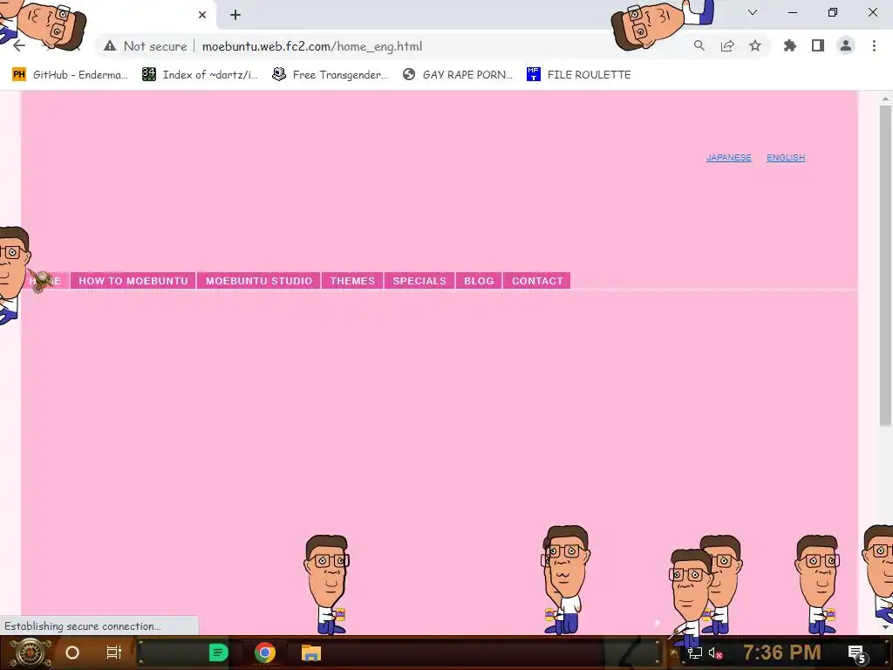
Task: Open File Explorer from the taskbar
Action: (x=311, y=653)
